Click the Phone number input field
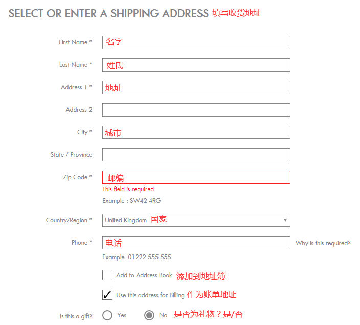360x325 pixels. [196, 243]
